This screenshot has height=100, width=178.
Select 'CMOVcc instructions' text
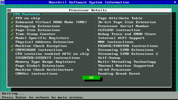pos(36,74)
